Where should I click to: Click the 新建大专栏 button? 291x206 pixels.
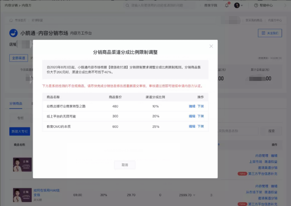[x=20, y=132]
